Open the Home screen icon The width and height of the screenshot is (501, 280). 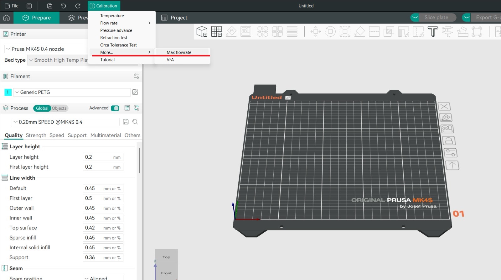[7, 18]
